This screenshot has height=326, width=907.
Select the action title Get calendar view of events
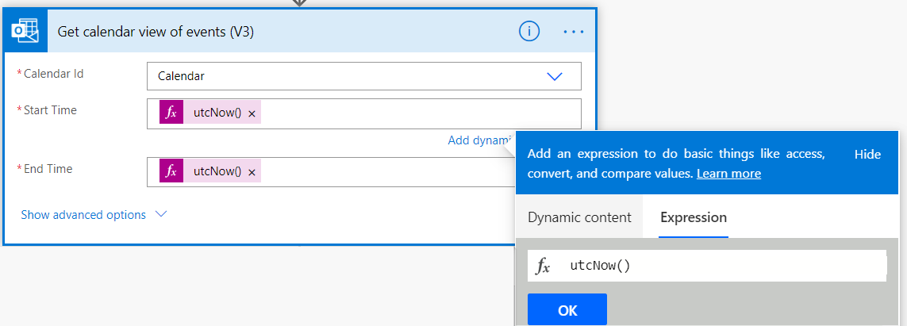[x=156, y=32]
